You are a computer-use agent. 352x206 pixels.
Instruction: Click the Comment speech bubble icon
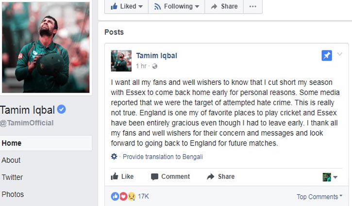point(154,177)
